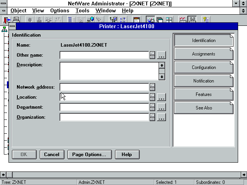Click in the Department field
This screenshot has width=247, height=185.
(104, 107)
